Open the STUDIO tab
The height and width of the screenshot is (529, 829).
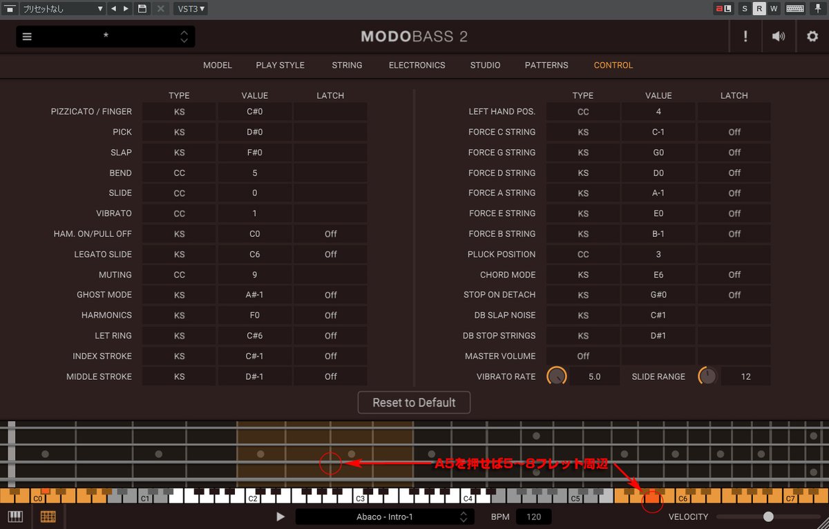[486, 65]
